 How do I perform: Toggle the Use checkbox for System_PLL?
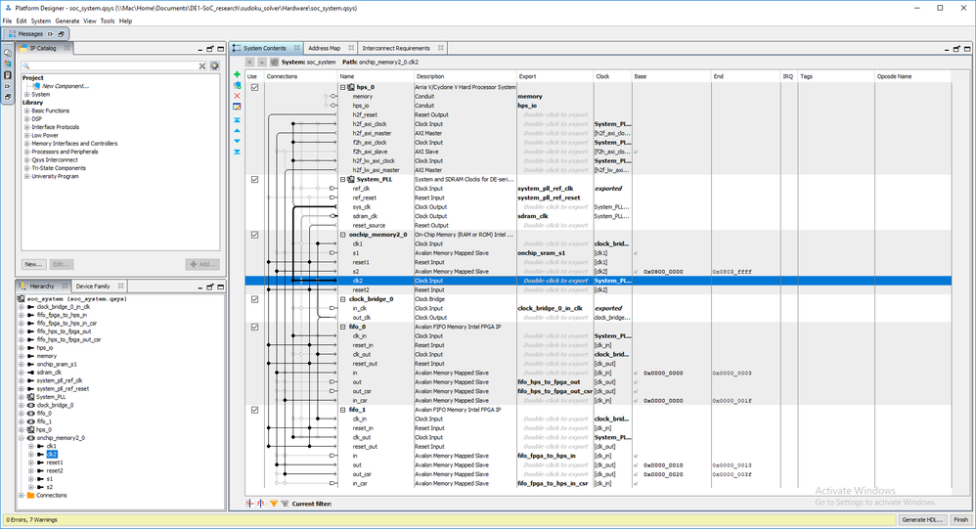[255, 180]
